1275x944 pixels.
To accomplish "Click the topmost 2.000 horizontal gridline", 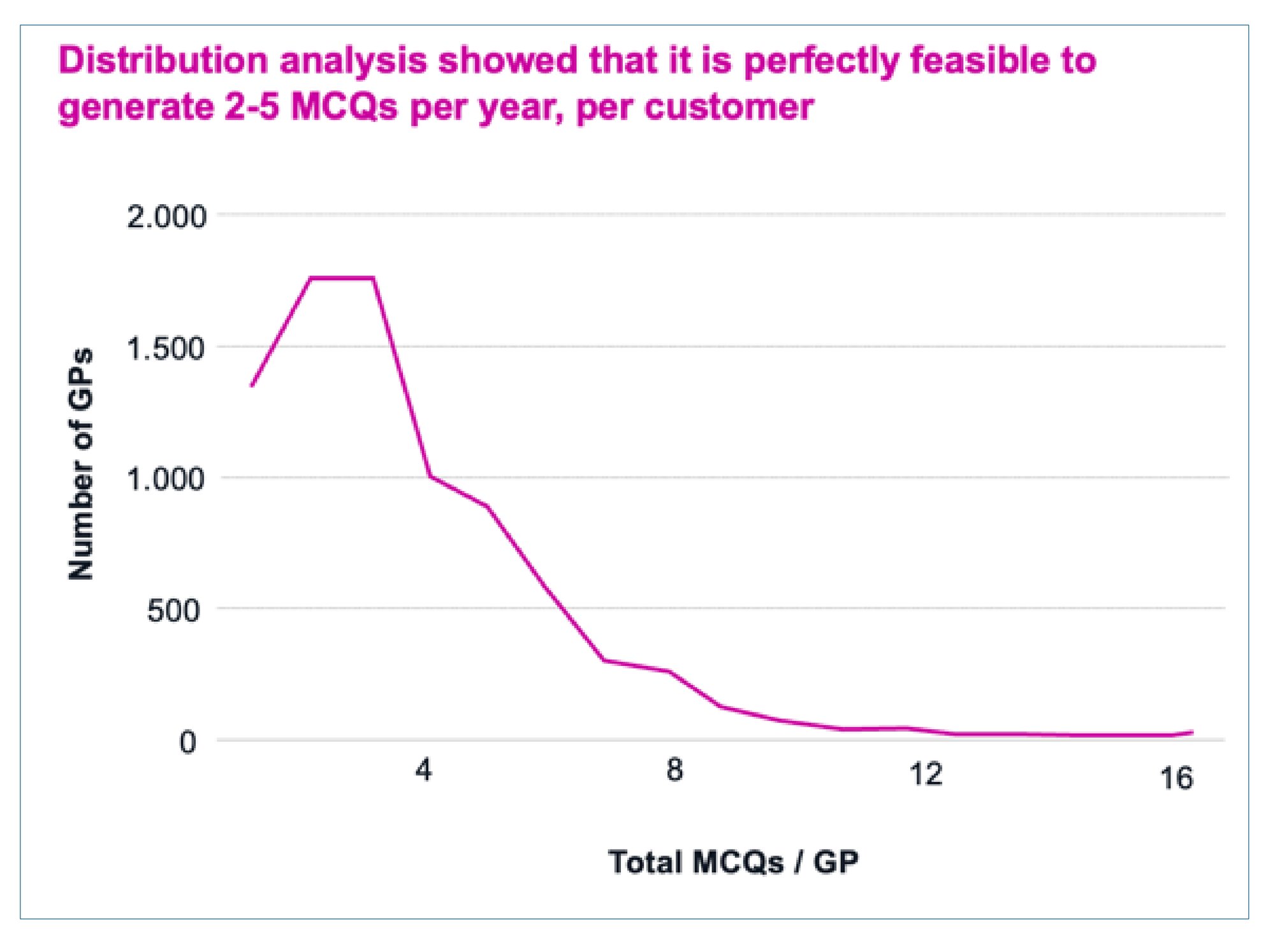I will pos(720,215).
